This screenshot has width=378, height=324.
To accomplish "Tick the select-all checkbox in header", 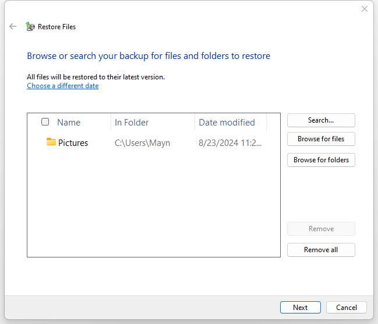I will 45,122.
